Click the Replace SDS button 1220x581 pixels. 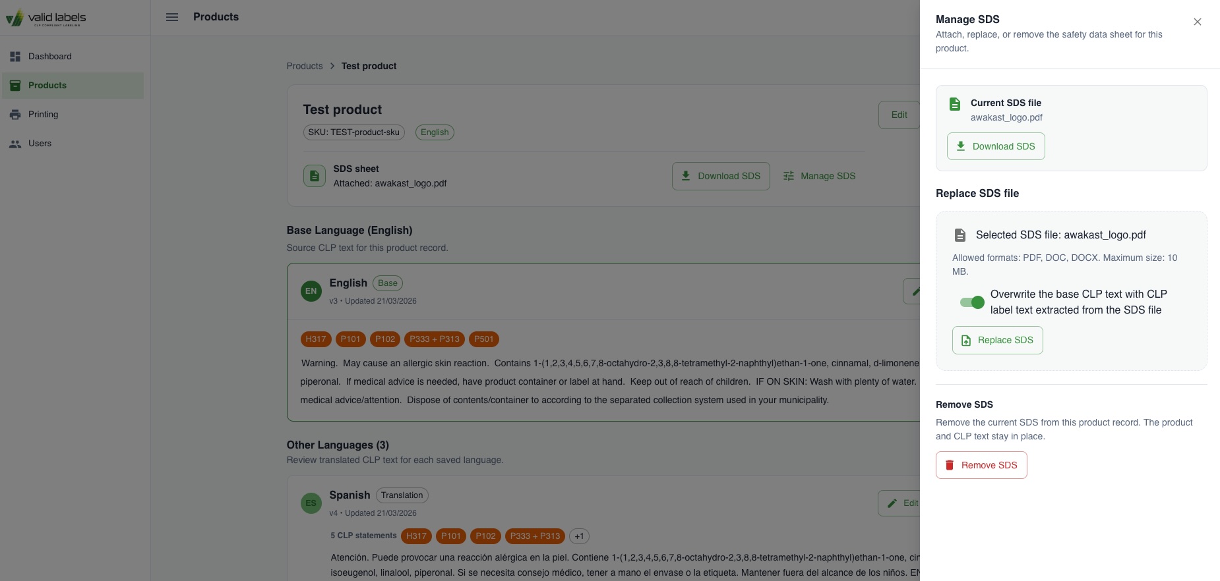click(997, 341)
